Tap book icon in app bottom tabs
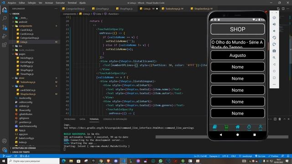The height and width of the screenshot is (164, 292). click(x=215, y=127)
